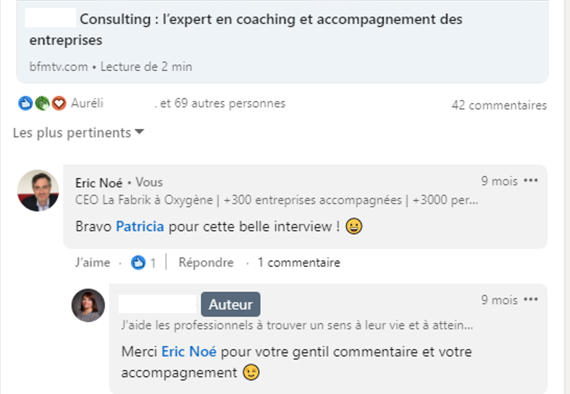Image resolution: width=570 pixels, height=394 pixels.
Task: Open the author's profile photo
Action: coord(88,305)
